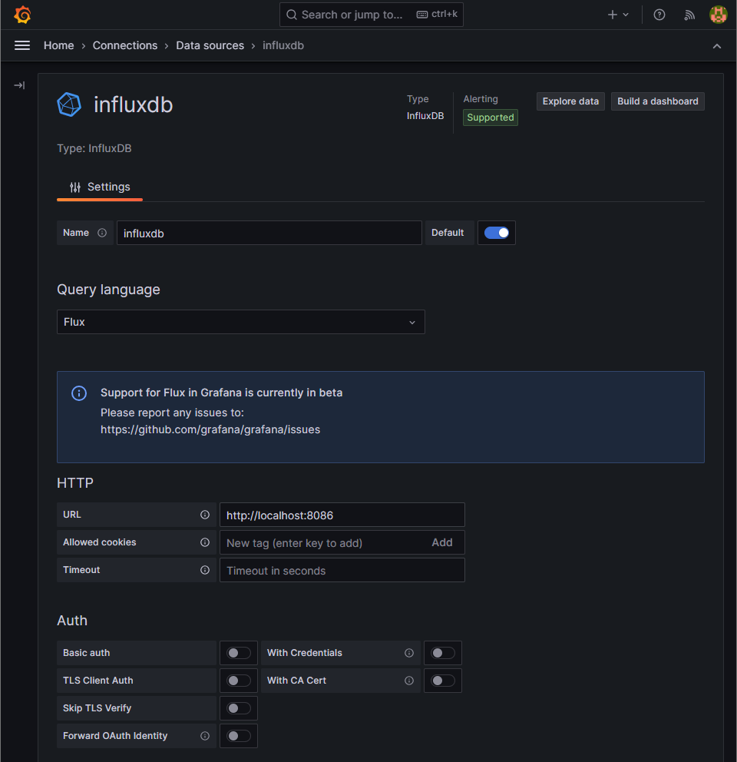
Task: Select the Settings tab
Action: (x=100, y=187)
